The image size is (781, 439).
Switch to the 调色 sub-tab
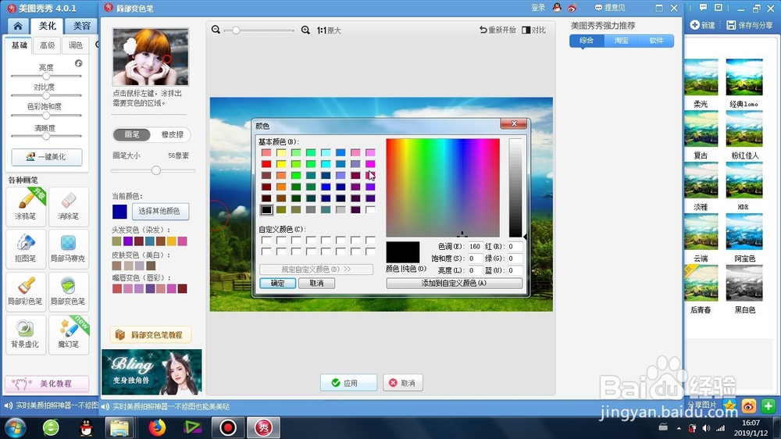pyautogui.click(x=76, y=45)
